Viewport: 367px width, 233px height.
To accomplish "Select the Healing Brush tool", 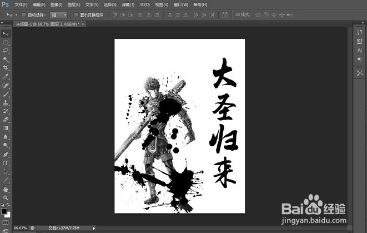I will point(6,86).
